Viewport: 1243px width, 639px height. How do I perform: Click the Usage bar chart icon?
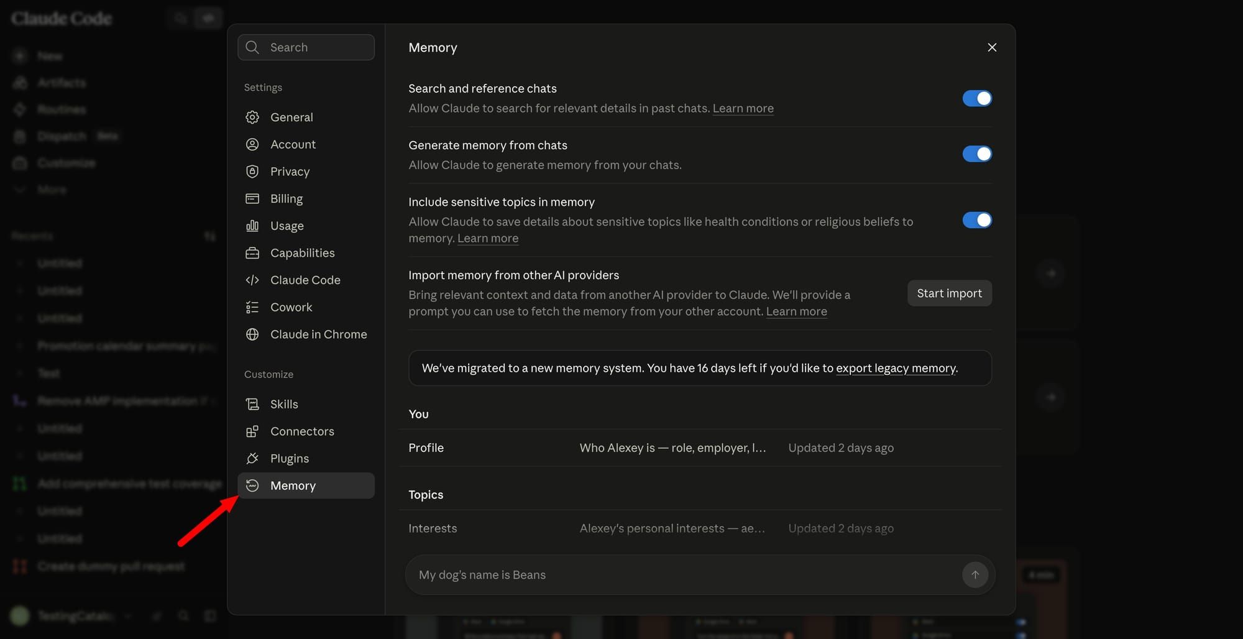pos(252,226)
